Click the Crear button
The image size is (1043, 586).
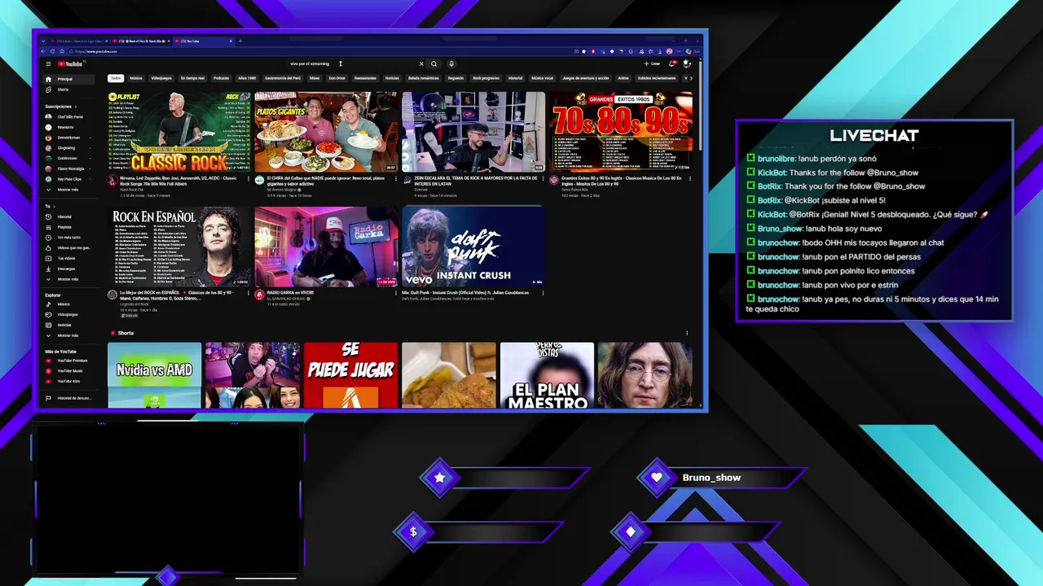pyautogui.click(x=653, y=63)
